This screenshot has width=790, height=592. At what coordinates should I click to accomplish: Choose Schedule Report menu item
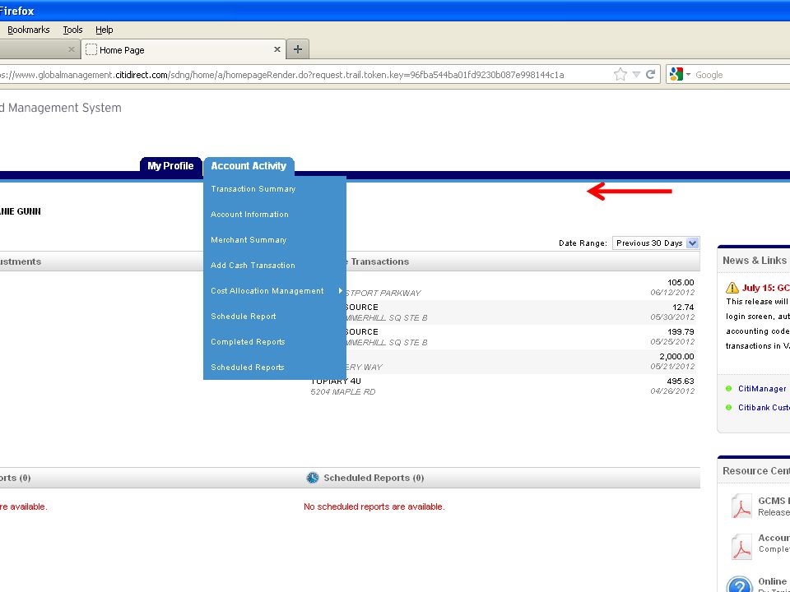[x=244, y=316]
